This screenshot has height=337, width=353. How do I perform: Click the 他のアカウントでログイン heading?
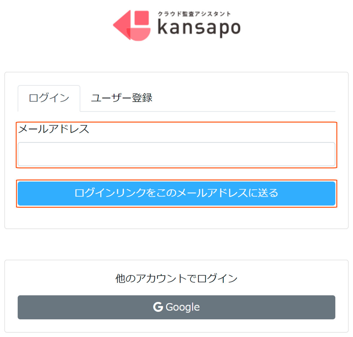[x=176, y=278]
